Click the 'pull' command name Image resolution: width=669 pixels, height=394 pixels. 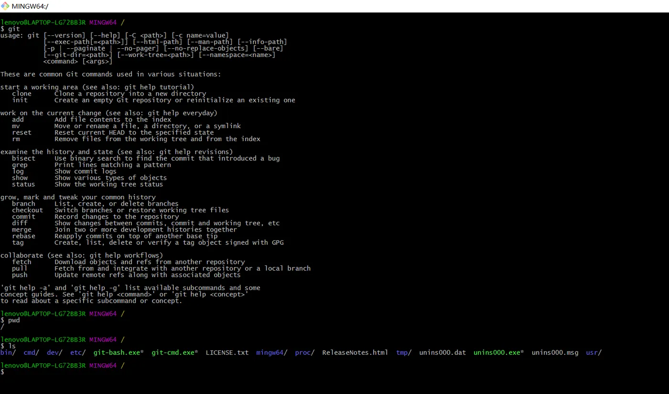20,268
